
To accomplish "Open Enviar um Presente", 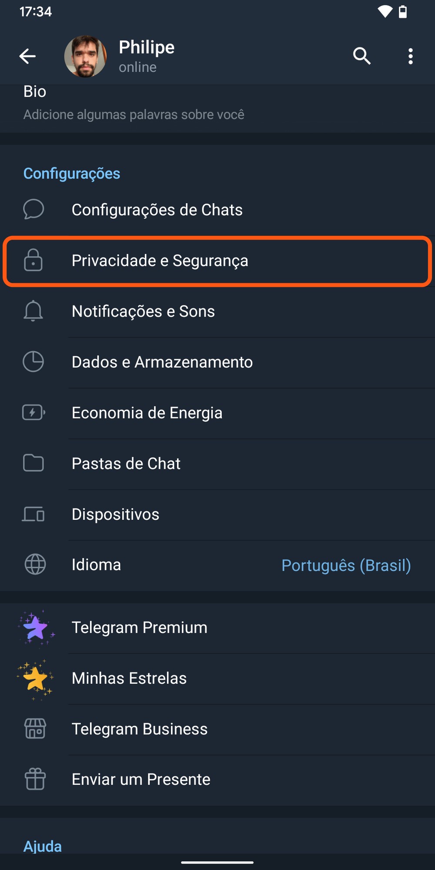I will [141, 780].
